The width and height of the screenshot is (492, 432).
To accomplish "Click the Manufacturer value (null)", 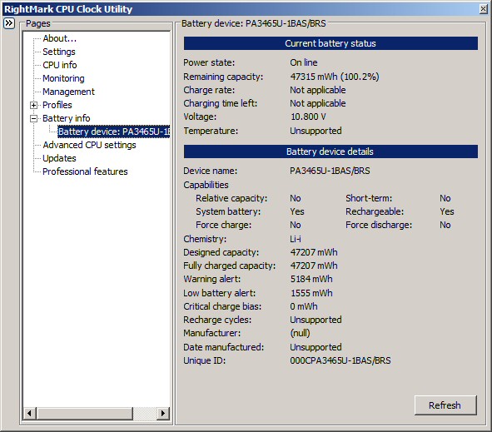I will (x=300, y=333).
